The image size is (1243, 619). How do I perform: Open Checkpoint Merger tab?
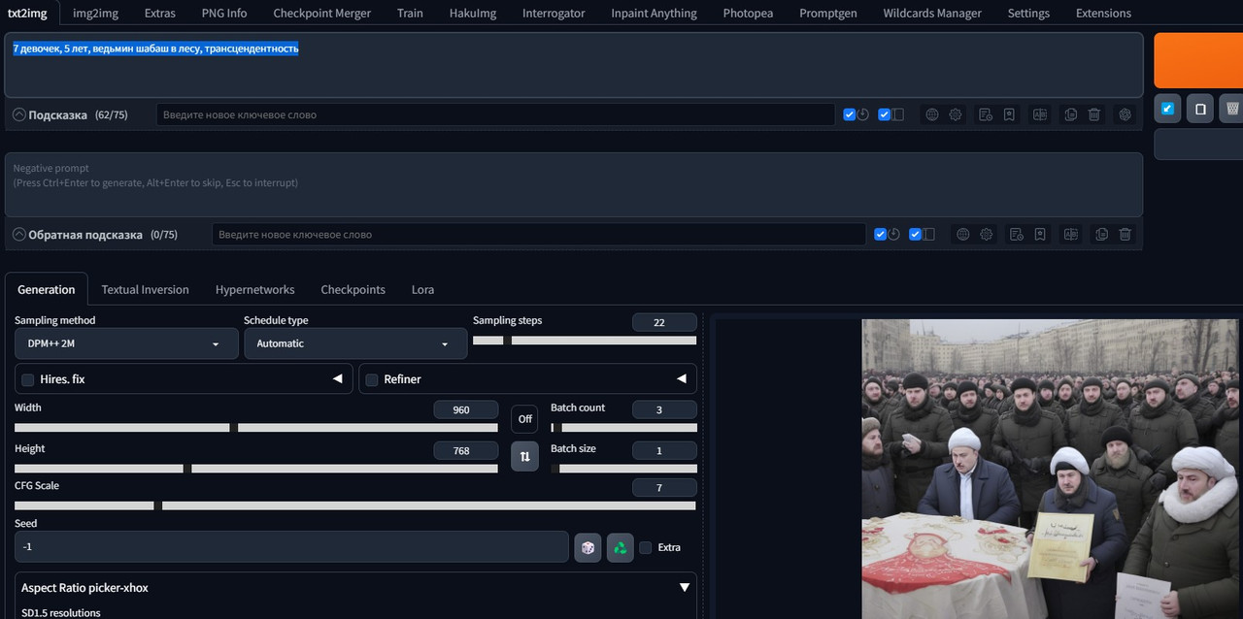point(322,13)
